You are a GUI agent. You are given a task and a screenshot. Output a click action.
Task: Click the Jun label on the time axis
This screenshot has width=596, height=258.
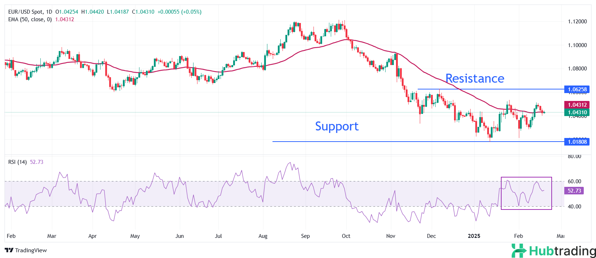[x=179, y=236]
